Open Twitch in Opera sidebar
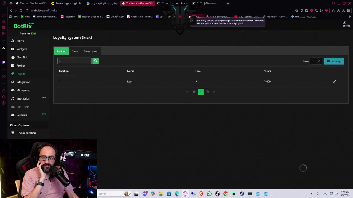The image size is (353, 198). tap(4, 62)
